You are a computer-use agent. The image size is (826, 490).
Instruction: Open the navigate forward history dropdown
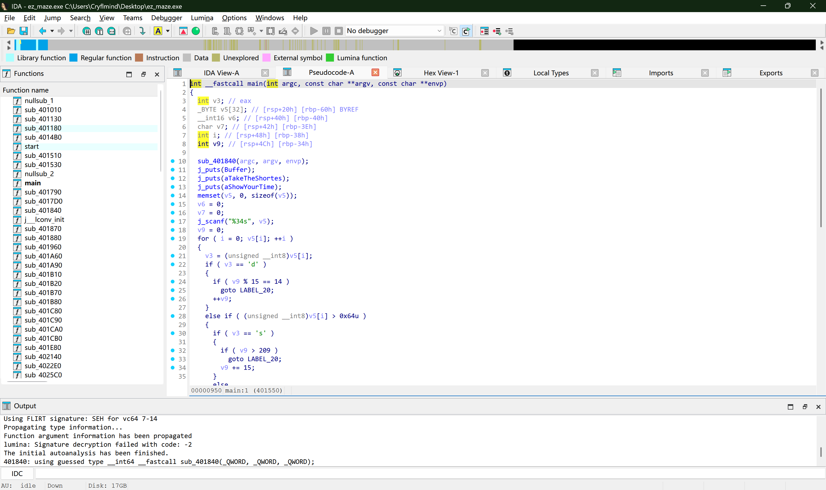pyautogui.click(x=71, y=31)
